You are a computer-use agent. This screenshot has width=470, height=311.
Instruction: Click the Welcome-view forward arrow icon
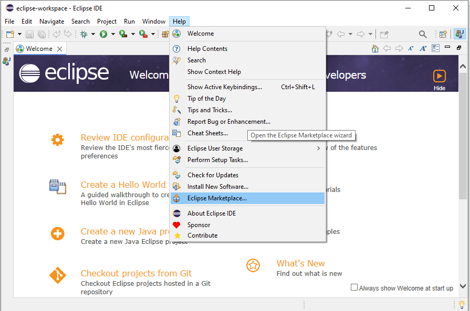pos(399,48)
